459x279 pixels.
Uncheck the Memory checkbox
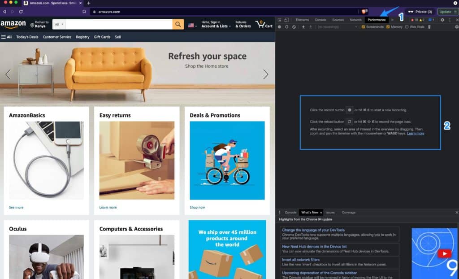[x=388, y=27]
